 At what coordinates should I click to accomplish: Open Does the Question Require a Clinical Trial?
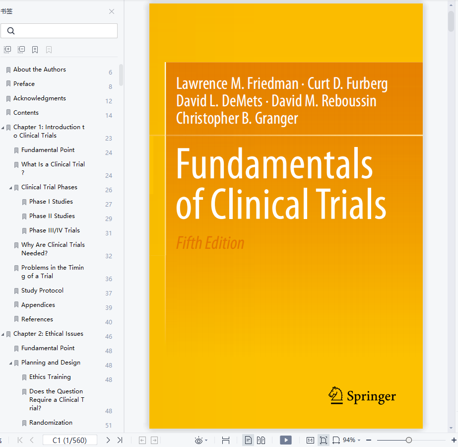click(57, 399)
